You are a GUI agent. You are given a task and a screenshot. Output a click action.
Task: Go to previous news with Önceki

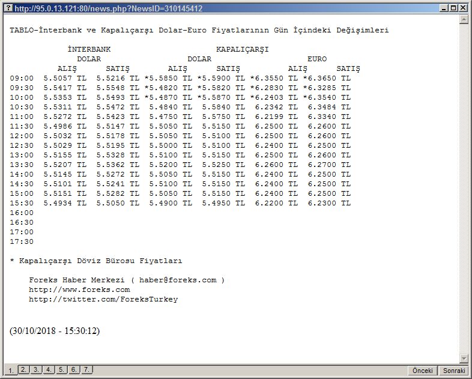423,371
